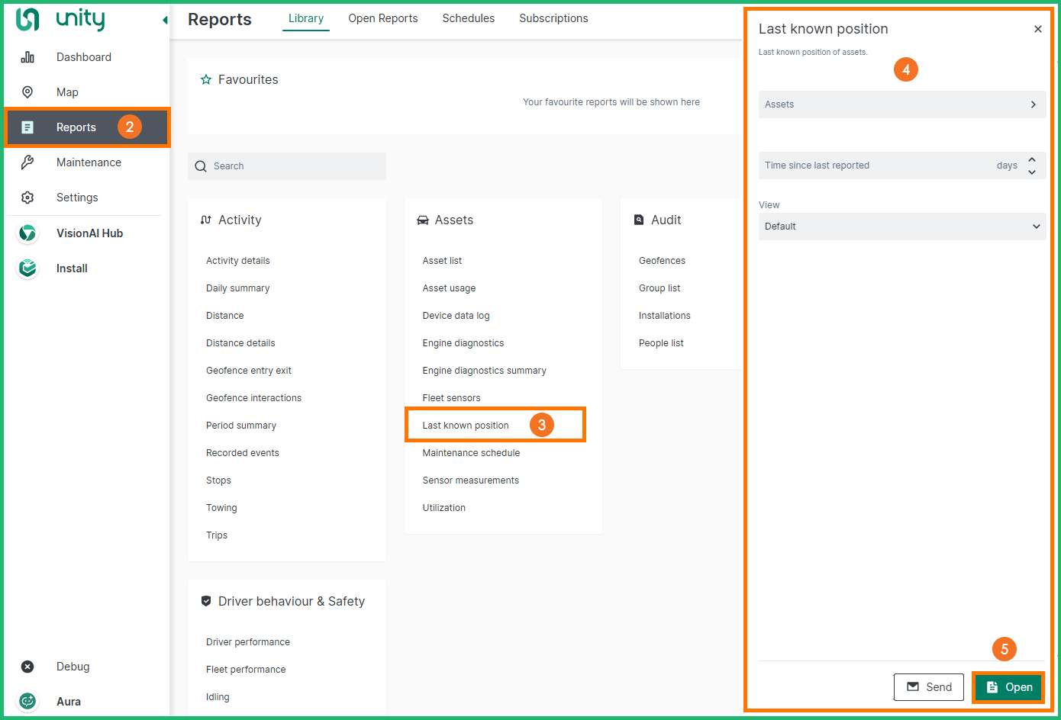The height and width of the screenshot is (720, 1061).
Task: Open Map via the location pin icon
Action: click(x=27, y=92)
